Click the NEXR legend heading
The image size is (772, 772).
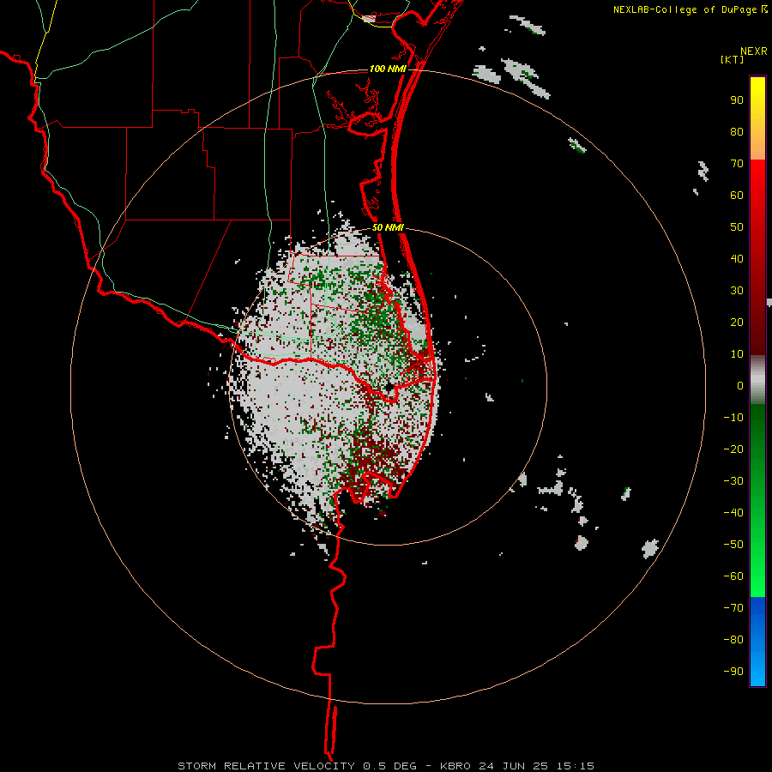pyautogui.click(x=753, y=51)
